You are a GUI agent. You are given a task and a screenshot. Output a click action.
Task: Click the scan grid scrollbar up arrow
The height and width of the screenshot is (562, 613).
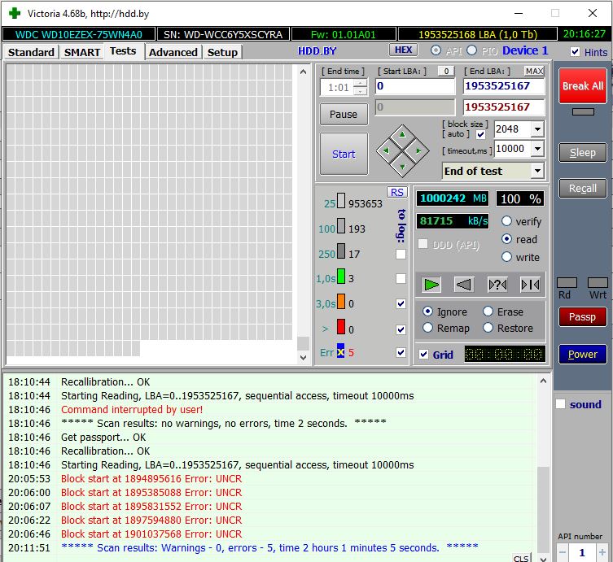[x=303, y=72]
